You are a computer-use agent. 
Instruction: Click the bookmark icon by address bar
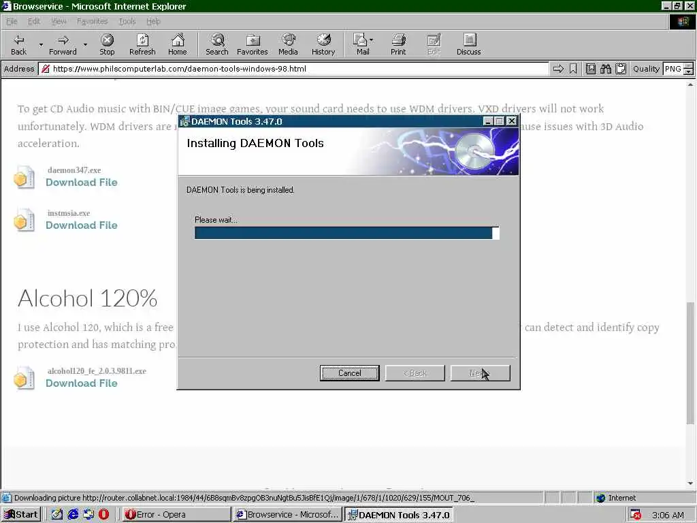tap(573, 69)
